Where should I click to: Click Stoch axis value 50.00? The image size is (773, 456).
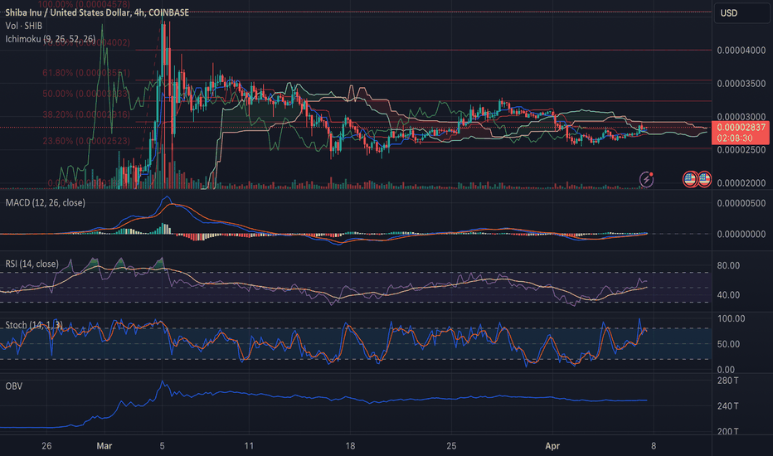pyautogui.click(x=728, y=344)
